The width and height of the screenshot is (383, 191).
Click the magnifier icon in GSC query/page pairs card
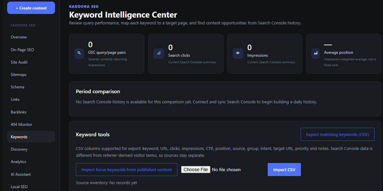click(79, 54)
